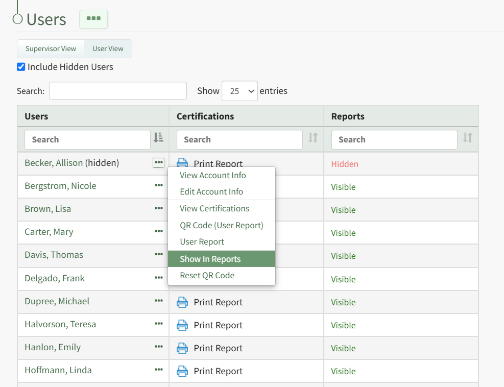504x387 pixels.
Task: Click Print Report for Halvorson, Teresa
Action: (218, 325)
